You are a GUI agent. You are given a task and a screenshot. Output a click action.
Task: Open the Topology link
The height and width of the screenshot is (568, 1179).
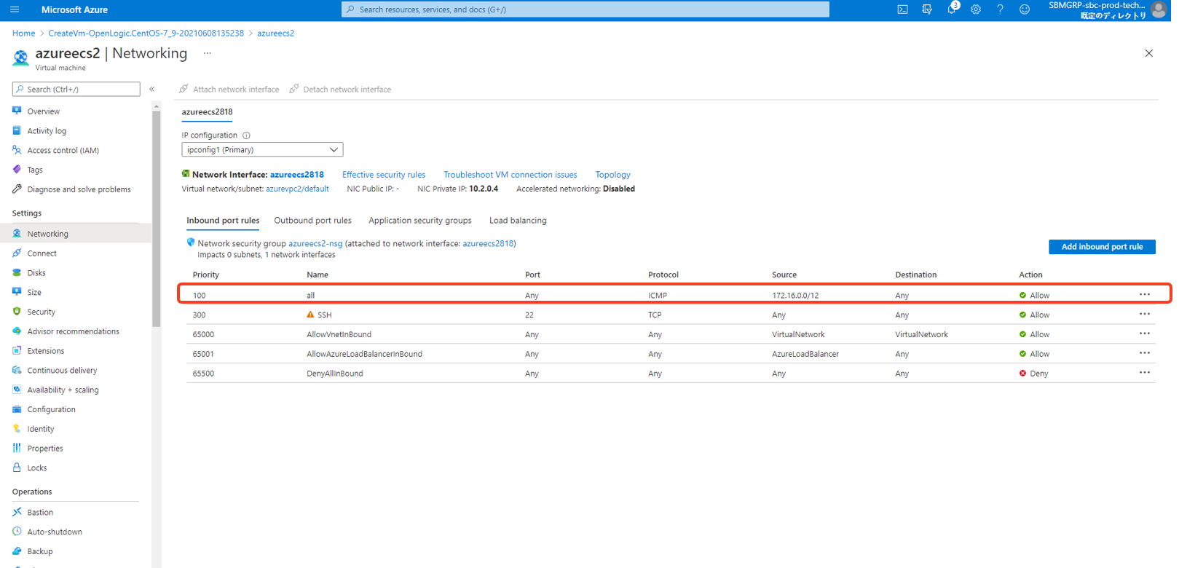[x=612, y=175]
